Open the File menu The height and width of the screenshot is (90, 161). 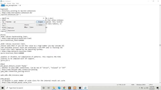point(2,3)
